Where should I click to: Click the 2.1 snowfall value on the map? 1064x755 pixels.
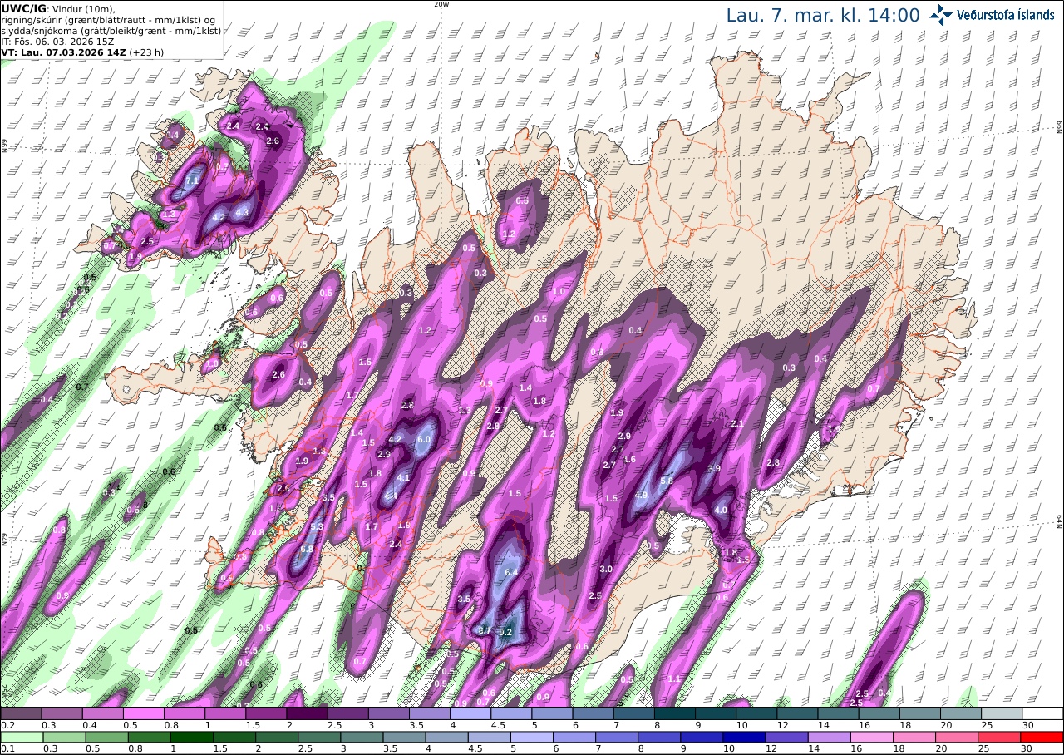[737, 424]
